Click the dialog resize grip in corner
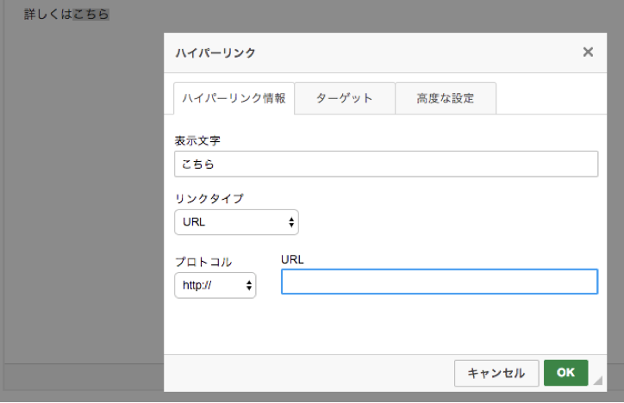This screenshot has height=403, width=624. point(598,380)
